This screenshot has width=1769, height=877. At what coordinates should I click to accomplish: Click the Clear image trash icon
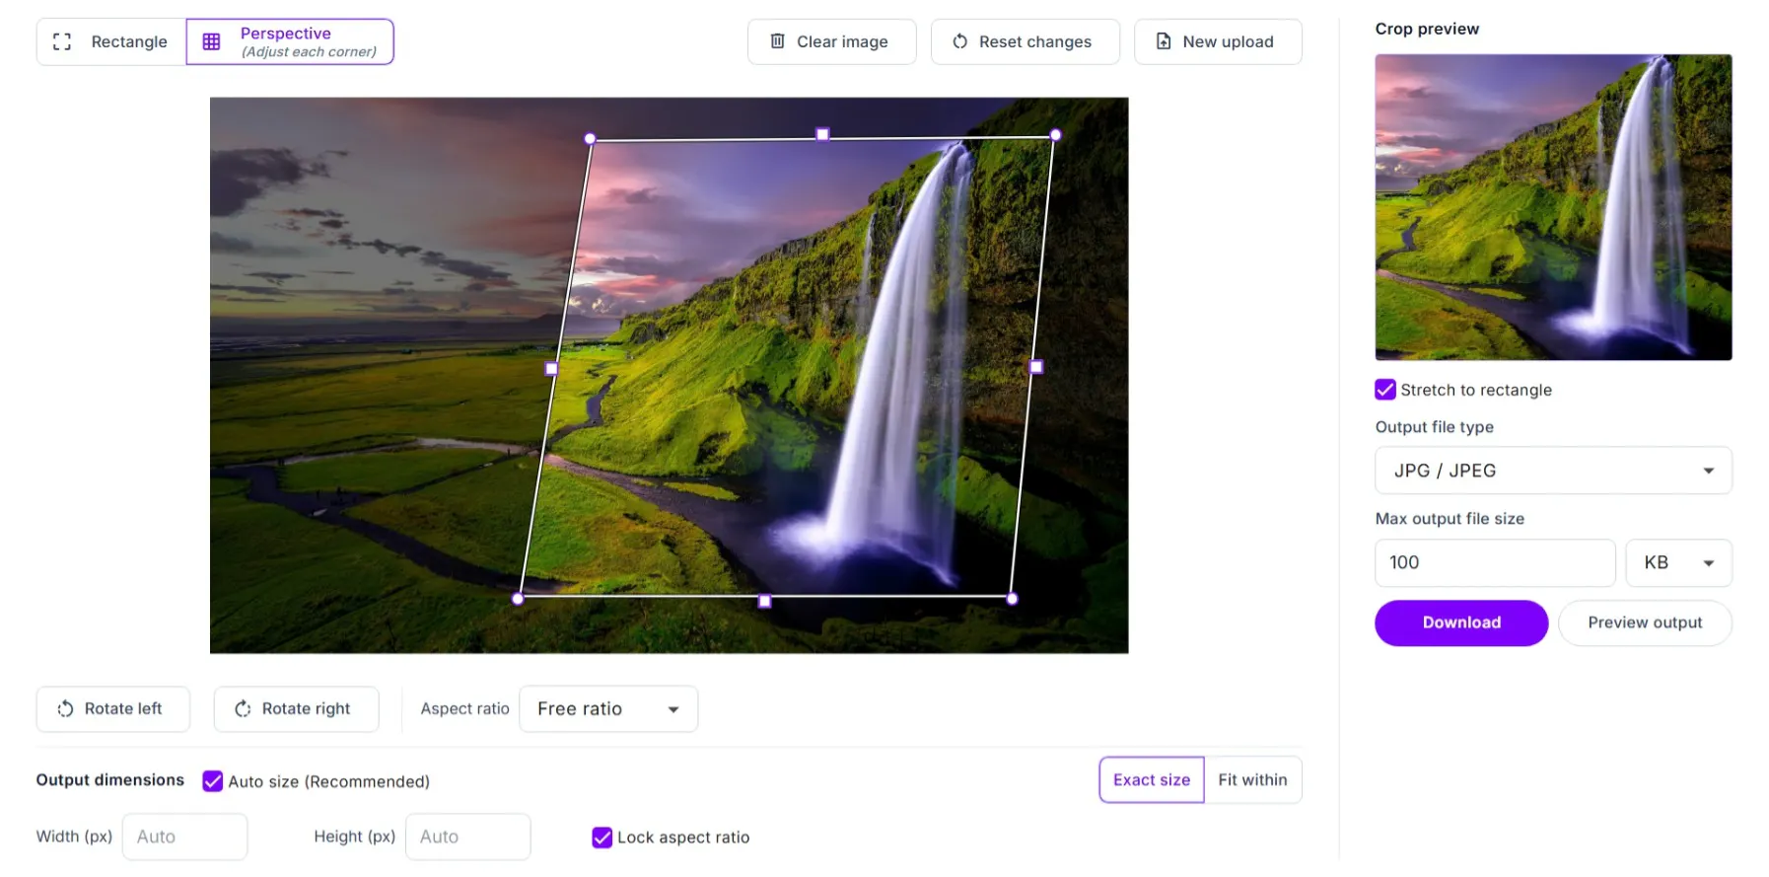click(x=778, y=41)
